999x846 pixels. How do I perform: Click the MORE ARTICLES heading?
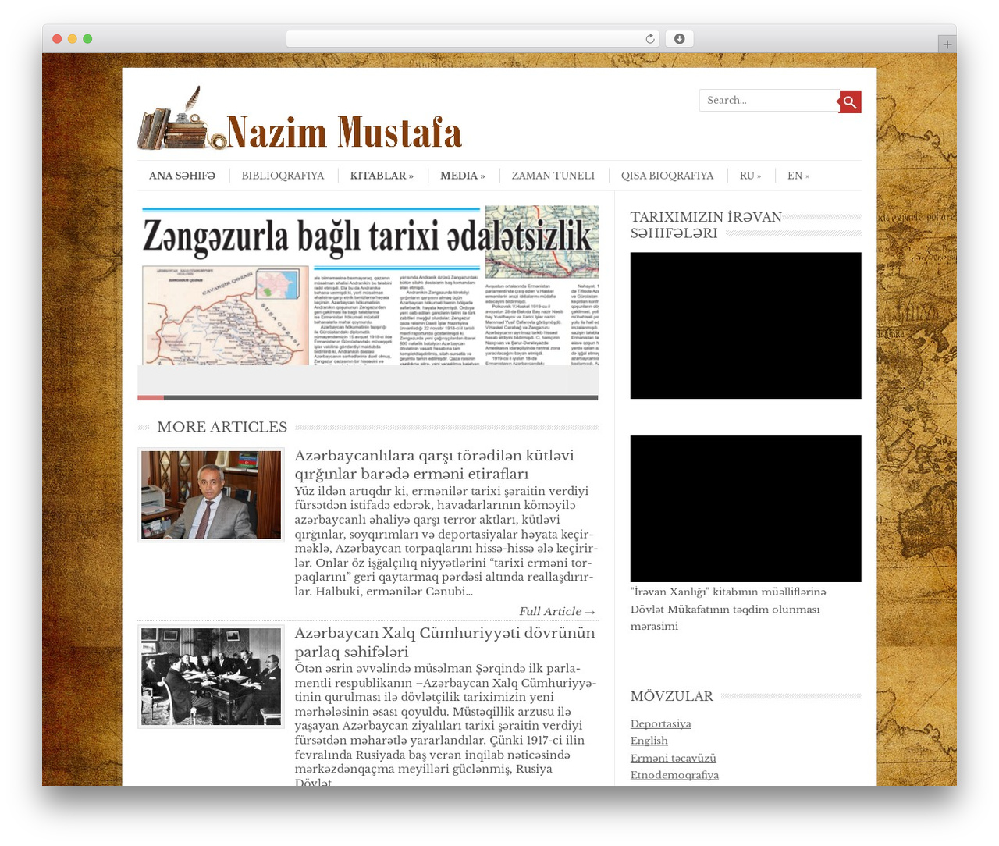point(222,427)
